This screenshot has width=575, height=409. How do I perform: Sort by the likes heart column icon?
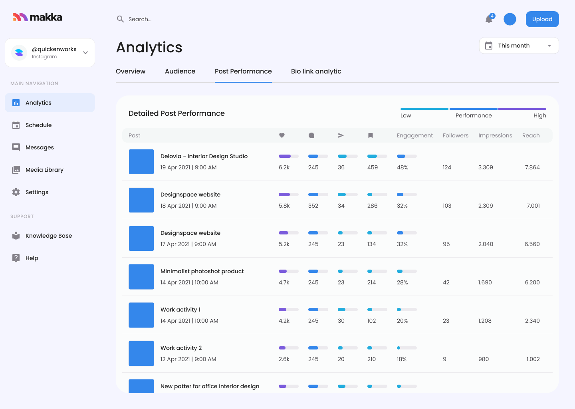[282, 135]
